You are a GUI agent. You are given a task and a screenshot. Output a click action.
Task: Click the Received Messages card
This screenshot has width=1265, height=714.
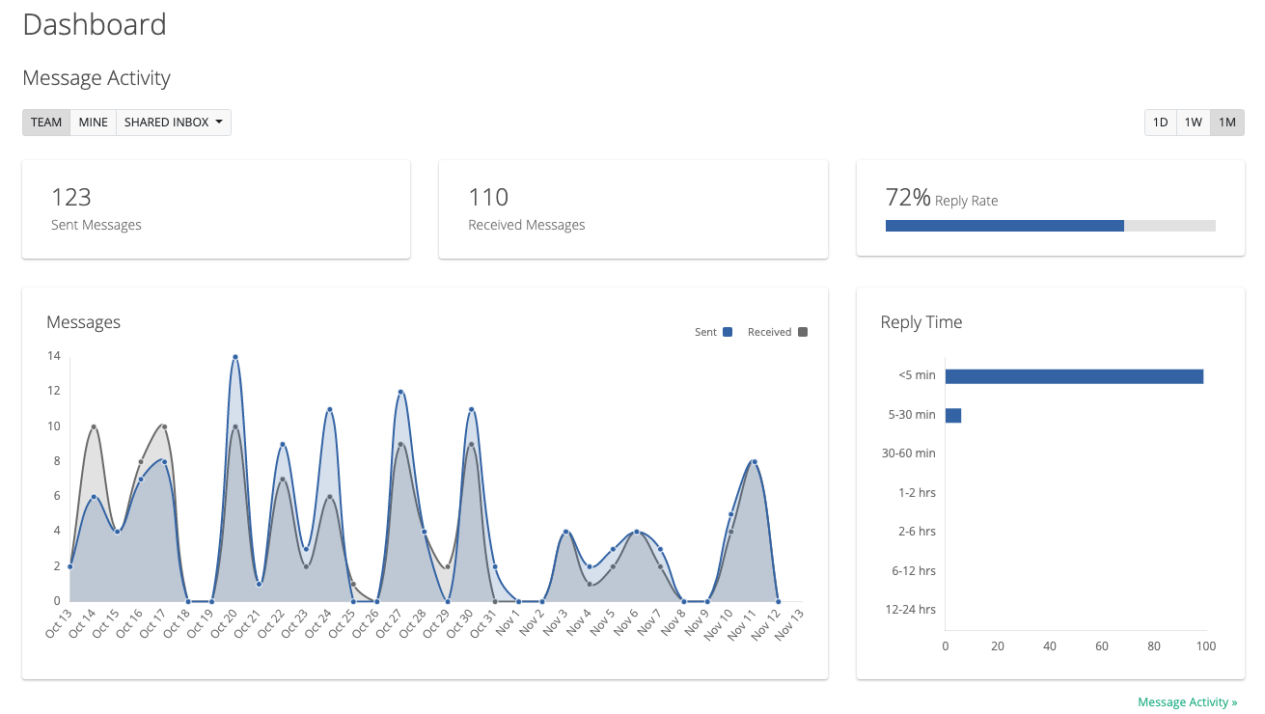click(633, 209)
